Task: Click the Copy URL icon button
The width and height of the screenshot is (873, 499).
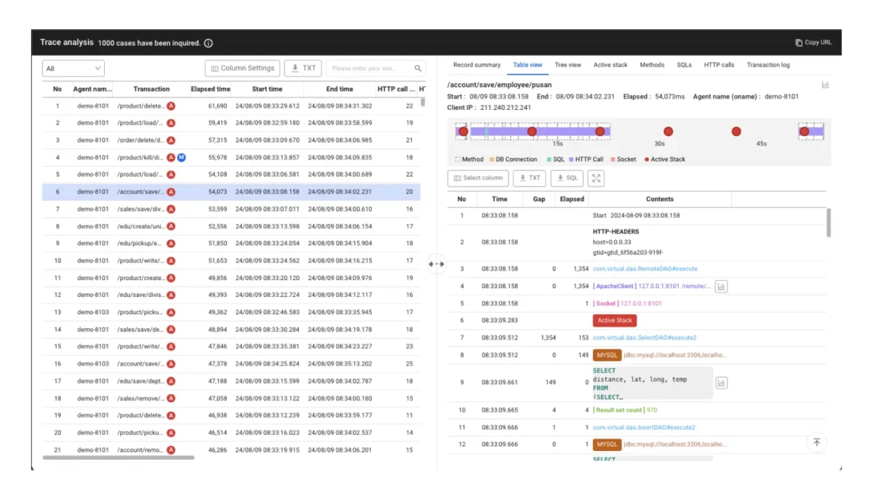Action: 799,43
